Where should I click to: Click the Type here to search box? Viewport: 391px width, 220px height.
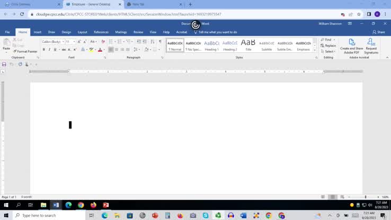[50, 215]
